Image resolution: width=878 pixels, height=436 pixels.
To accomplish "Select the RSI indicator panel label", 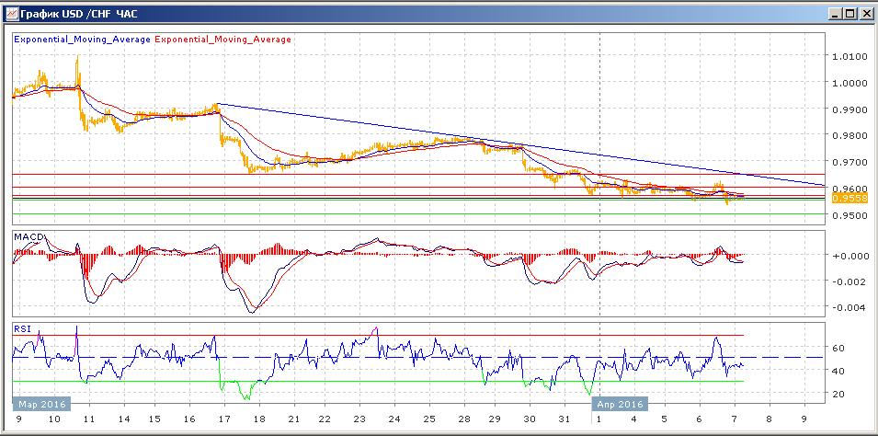I will coord(21,328).
